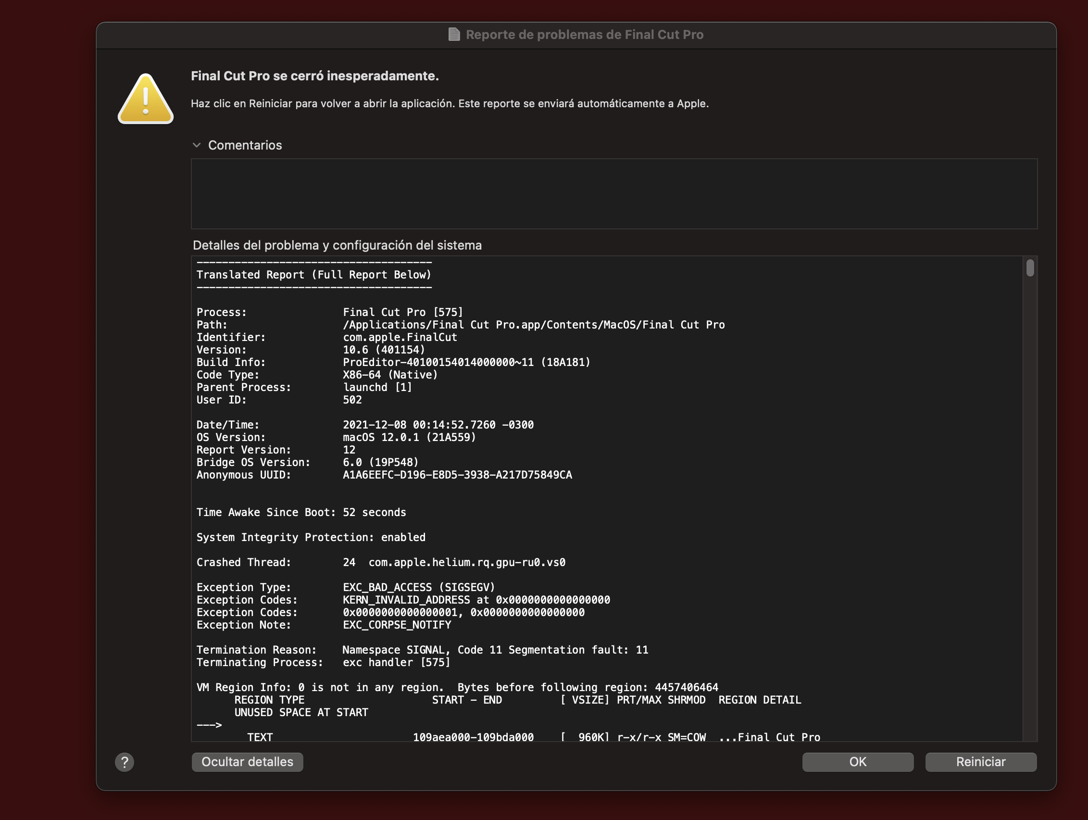Viewport: 1088px width, 820px height.
Task: Click the document icon in title bar
Action: point(454,35)
